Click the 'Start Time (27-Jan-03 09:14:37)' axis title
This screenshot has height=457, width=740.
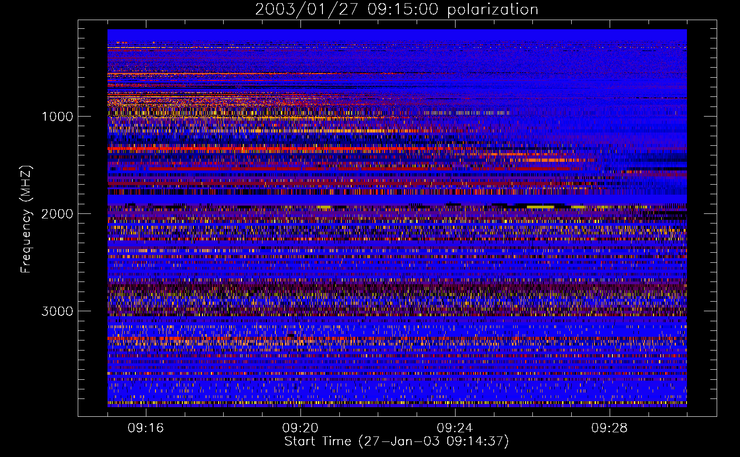(397, 441)
